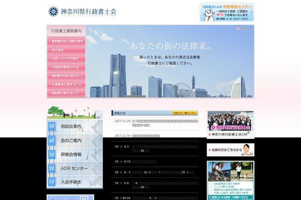
Task: Open 建設業に関すること menu item
Action: (66, 93)
